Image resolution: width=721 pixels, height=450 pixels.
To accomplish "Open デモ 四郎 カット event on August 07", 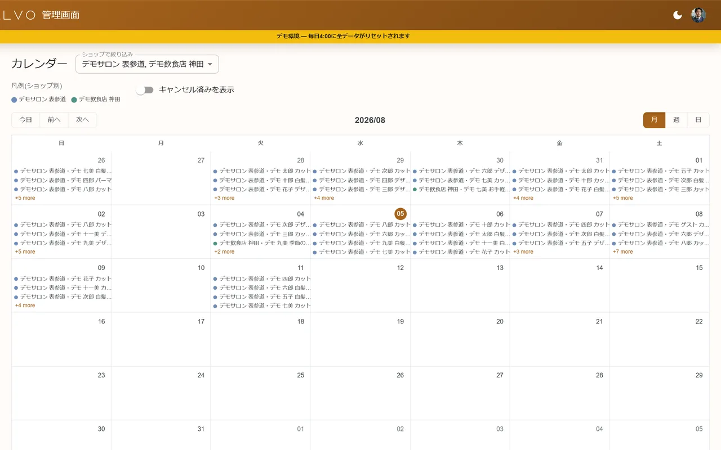I will pos(560,224).
